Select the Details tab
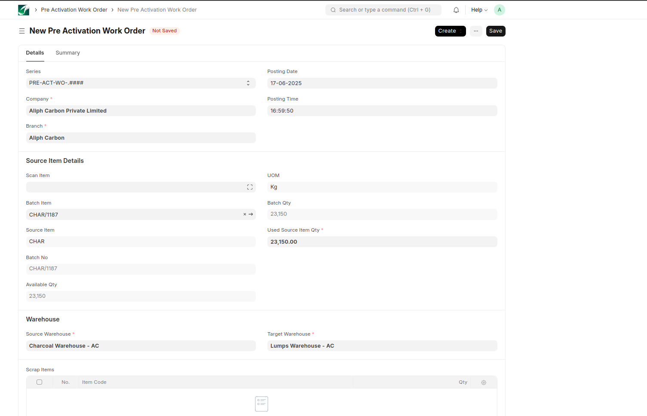 [35, 53]
